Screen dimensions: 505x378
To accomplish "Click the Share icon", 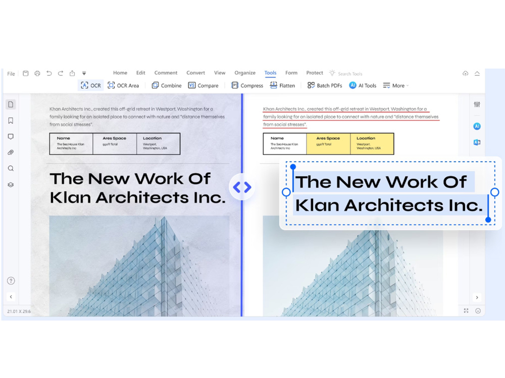I will 72,73.
